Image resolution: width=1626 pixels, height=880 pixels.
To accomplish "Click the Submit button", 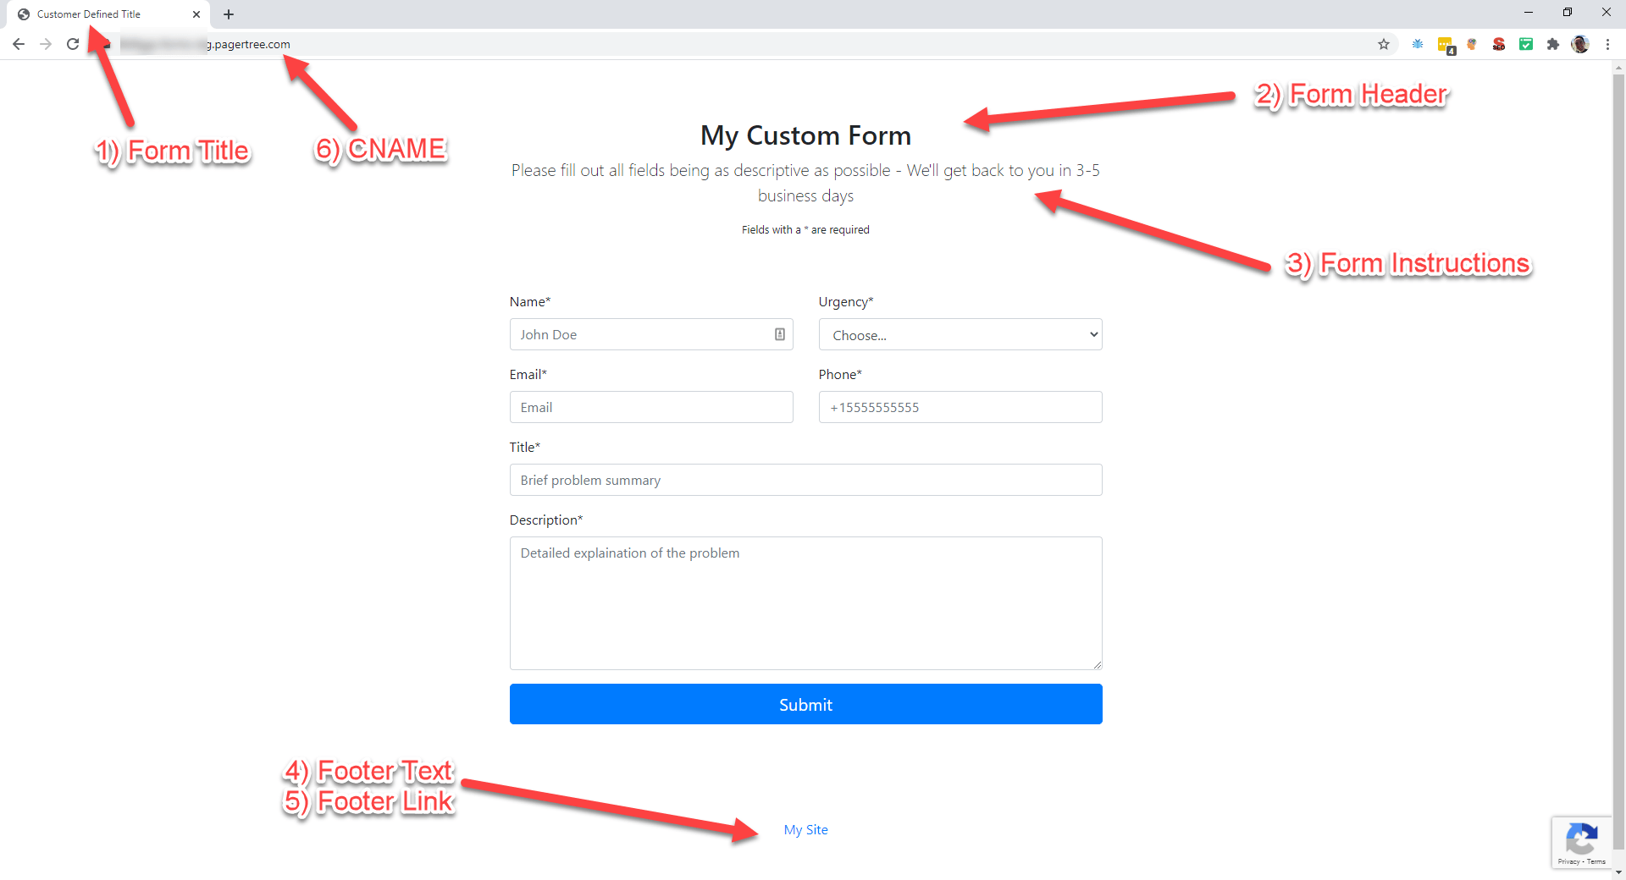I will click(805, 704).
